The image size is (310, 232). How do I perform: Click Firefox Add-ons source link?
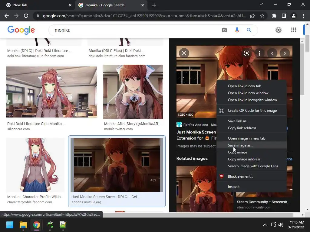pyautogui.click(x=197, y=125)
